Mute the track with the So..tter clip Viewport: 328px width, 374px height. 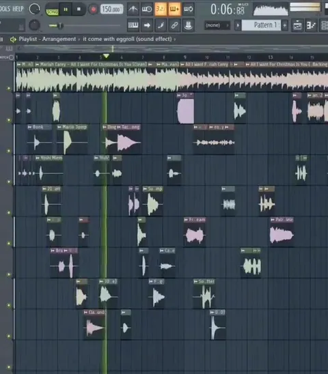point(9,305)
